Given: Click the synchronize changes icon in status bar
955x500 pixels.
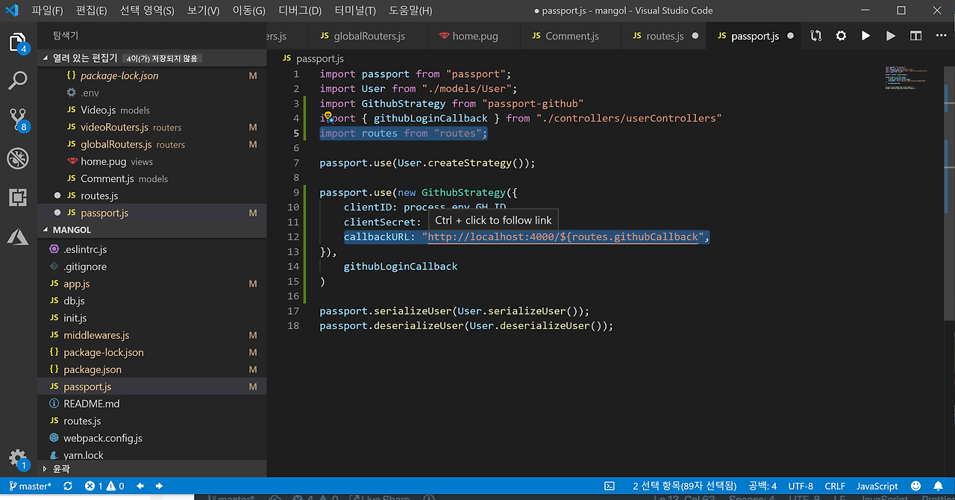Looking at the screenshot, I should 68,486.
